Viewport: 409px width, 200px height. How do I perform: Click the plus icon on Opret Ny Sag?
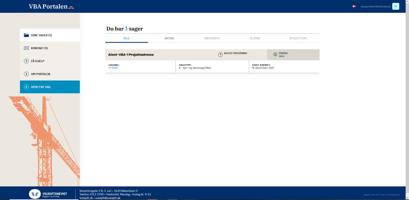click(x=26, y=87)
